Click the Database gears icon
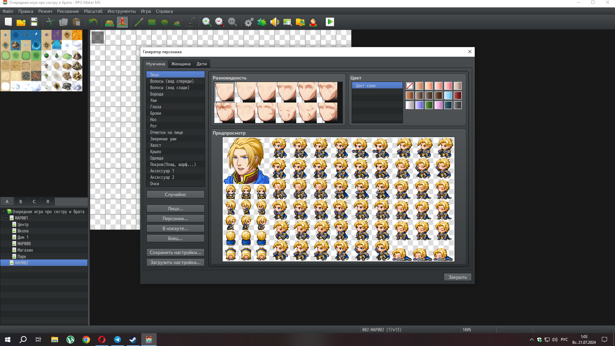 click(x=249, y=22)
